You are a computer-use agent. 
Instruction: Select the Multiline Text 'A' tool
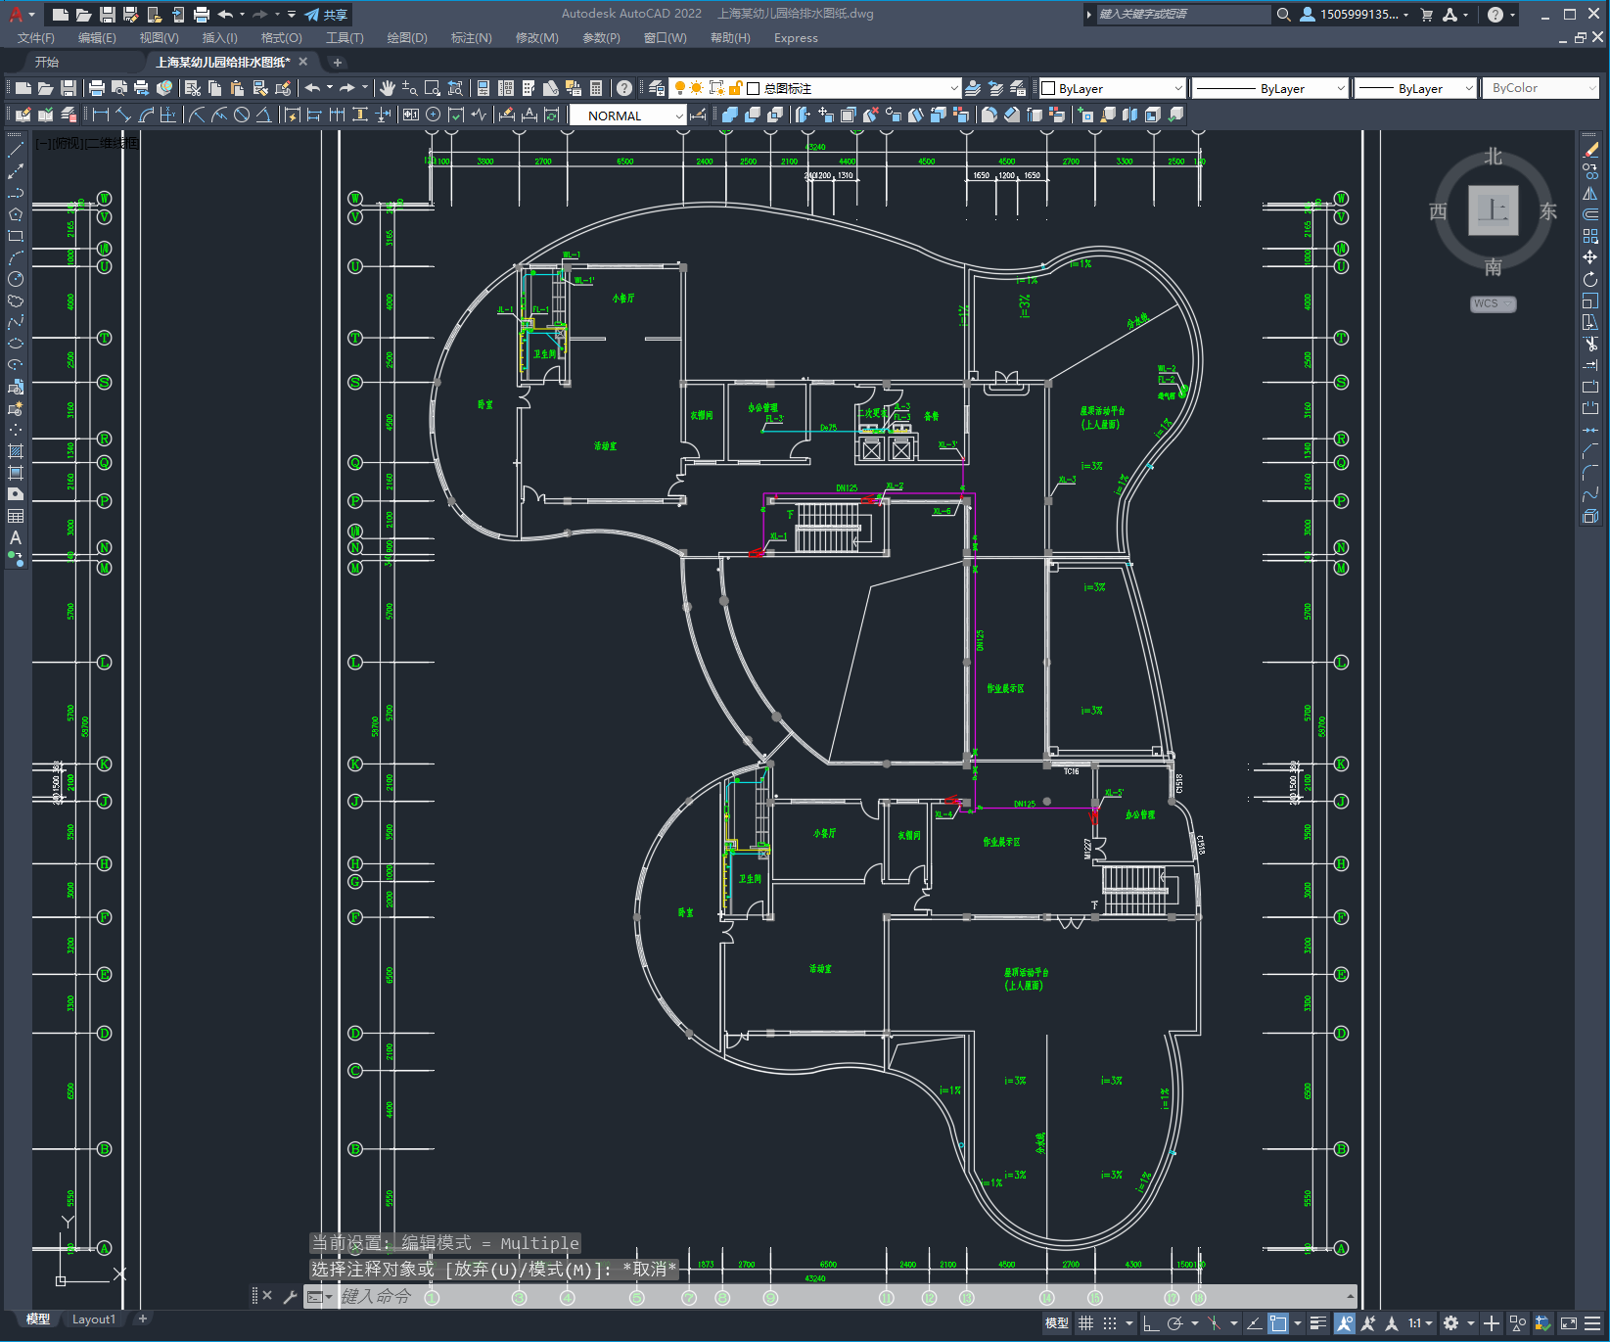tap(16, 537)
